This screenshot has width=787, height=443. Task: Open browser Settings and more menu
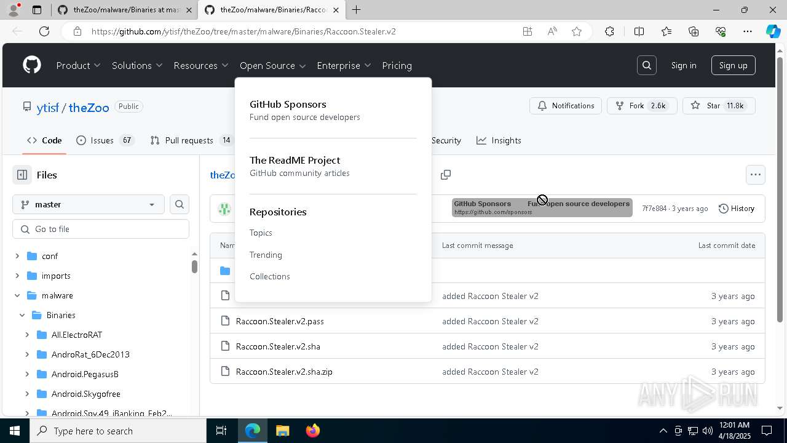tap(748, 31)
